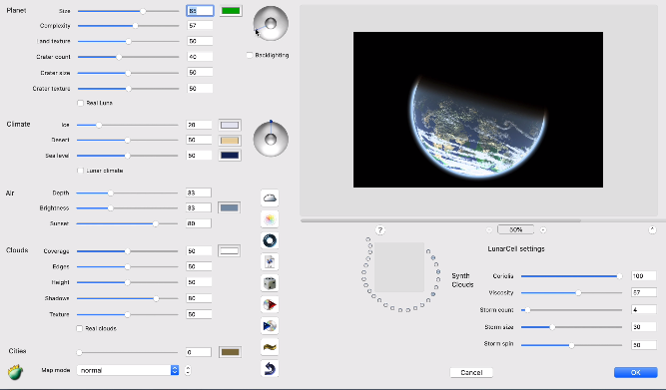Screen dimensions: 666x390
Task: Open the Desert tan color swatch
Action: pyautogui.click(x=230, y=140)
